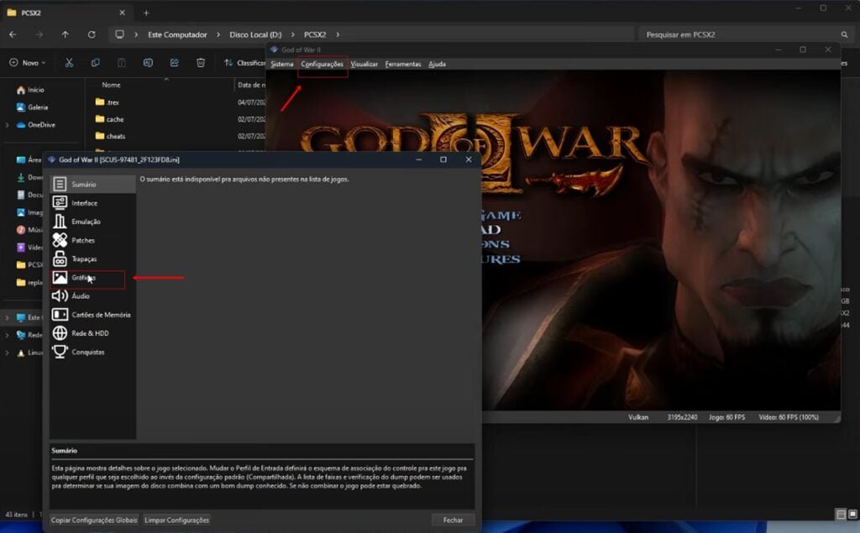
Task: Click Copiar Configurações Globais button
Action: pyautogui.click(x=94, y=520)
